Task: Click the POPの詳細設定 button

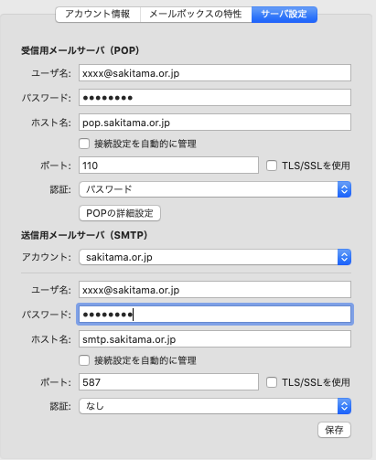Action: [120, 213]
